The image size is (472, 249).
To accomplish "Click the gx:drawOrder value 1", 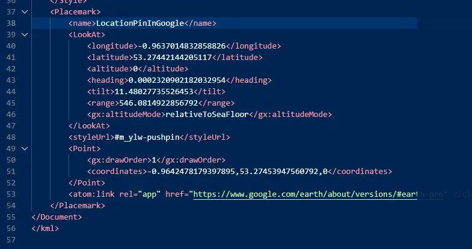I will pyautogui.click(x=154, y=160).
